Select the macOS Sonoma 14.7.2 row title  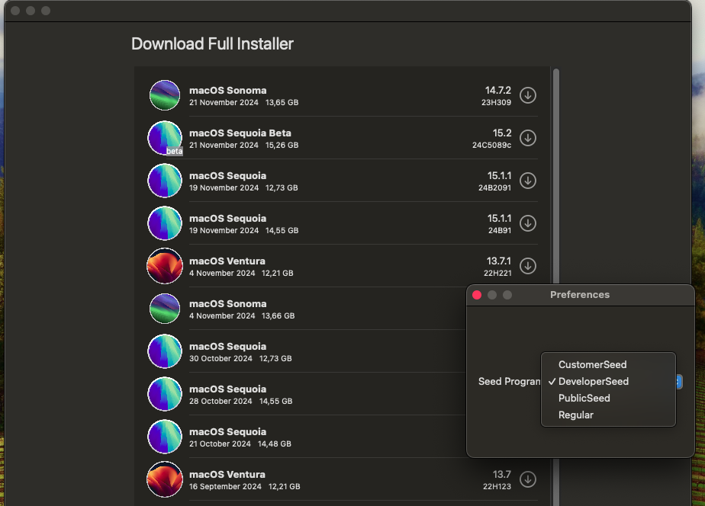pos(228,90)
